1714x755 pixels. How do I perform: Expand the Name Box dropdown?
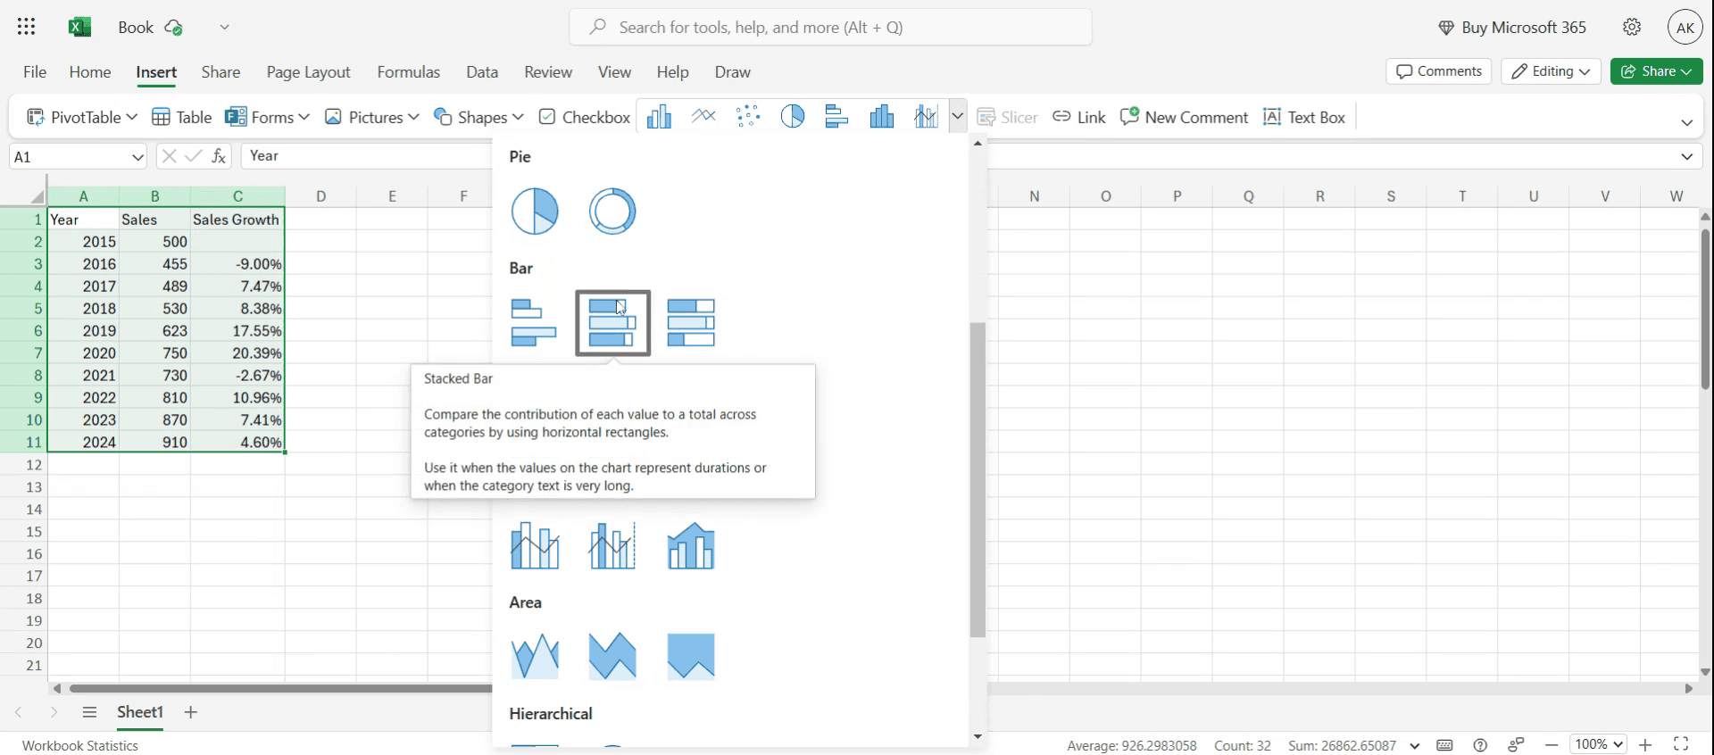tap(137, 157)
